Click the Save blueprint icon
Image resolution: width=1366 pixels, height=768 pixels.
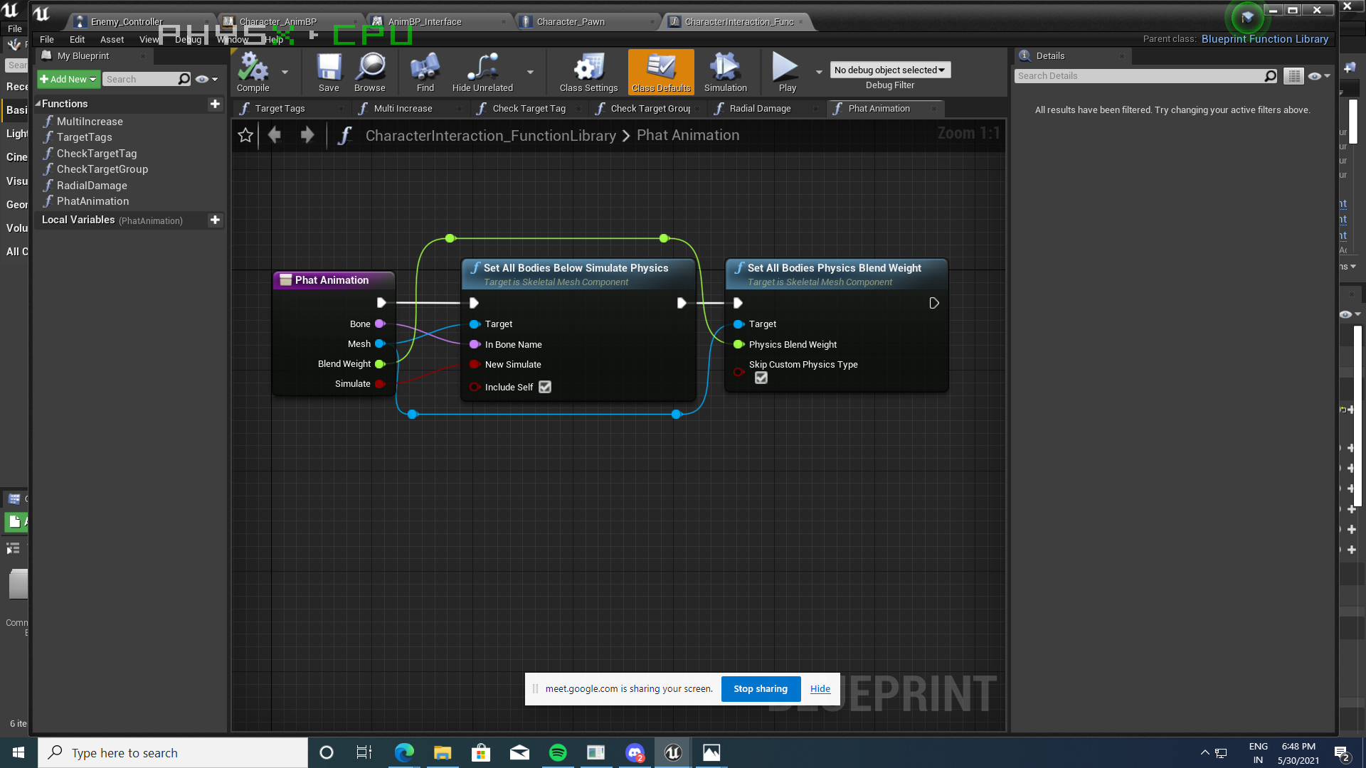[329, 71]
